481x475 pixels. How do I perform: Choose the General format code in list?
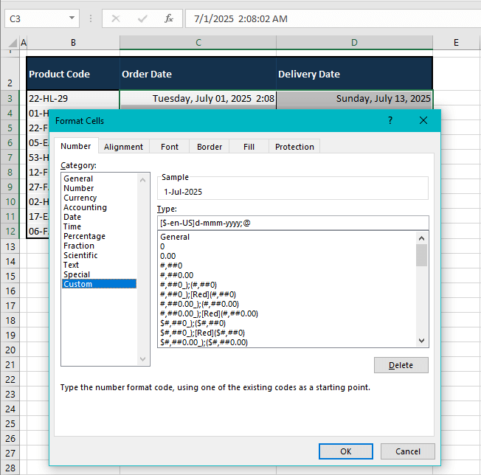pos(175,237)
